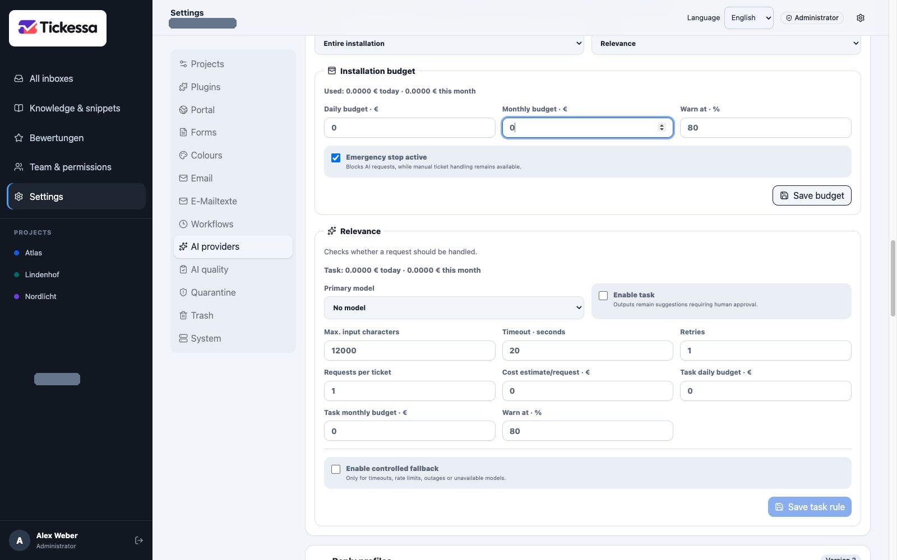Viewport: 897px width, 560px height.
Task: Open Email settings section
Action: tap(233, 178)
